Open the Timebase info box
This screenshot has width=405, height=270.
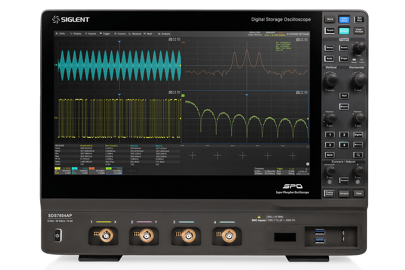point(264,171)
